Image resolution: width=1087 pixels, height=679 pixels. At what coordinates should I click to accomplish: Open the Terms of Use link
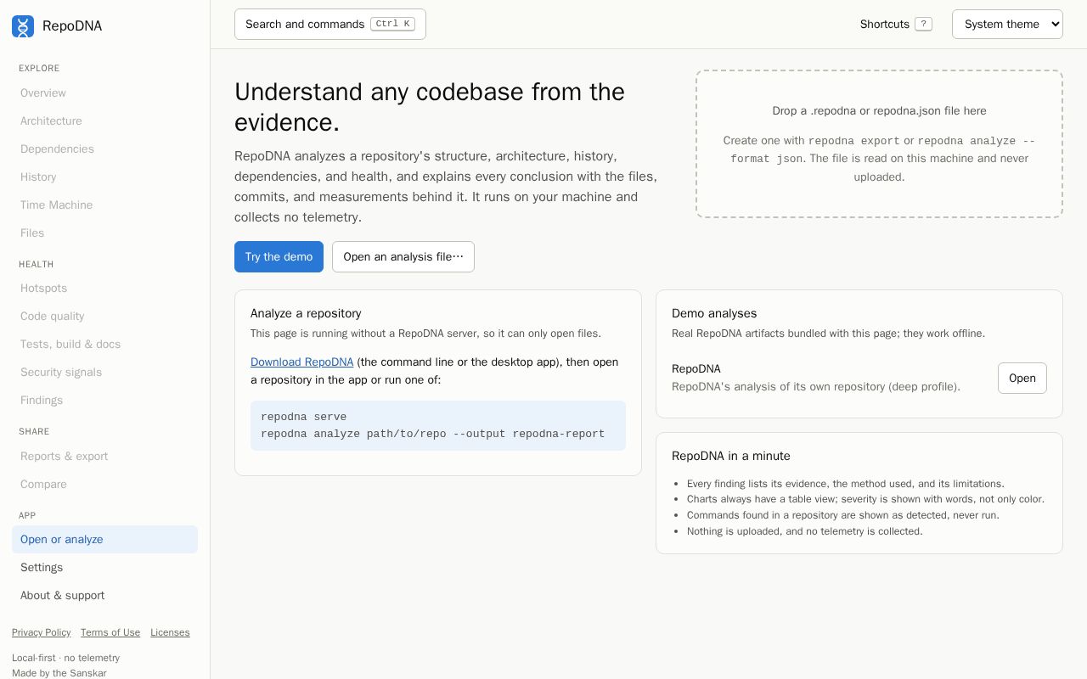(110, 632)
